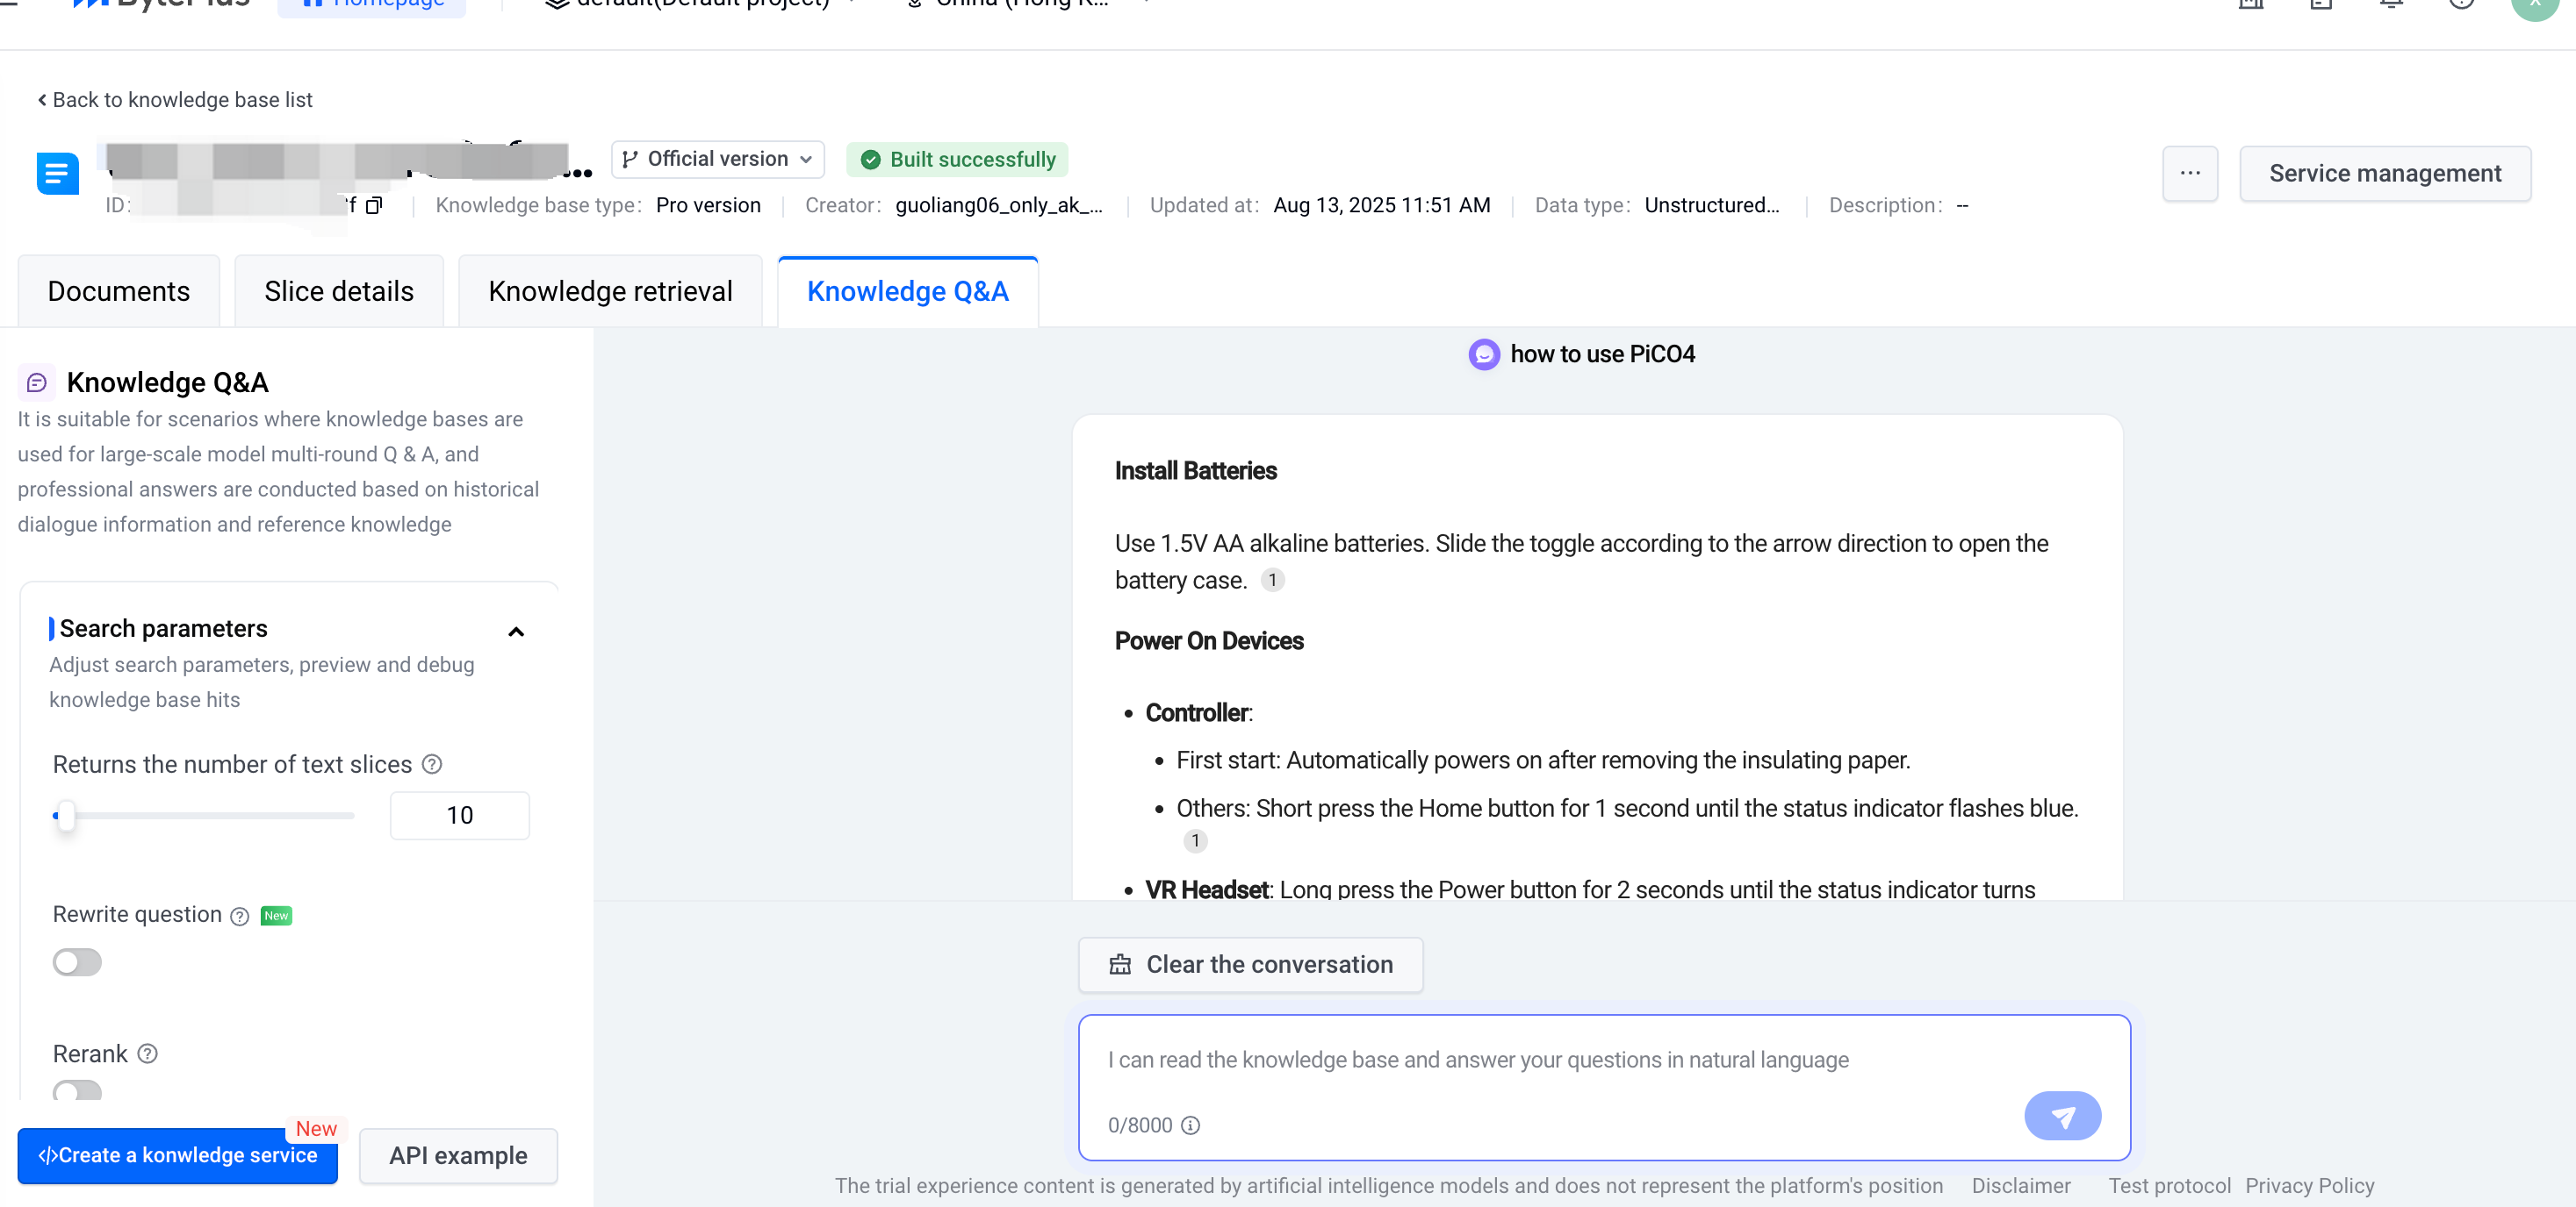
Task: Turn on the Rerank switch
Action: tap(77, 1090)
